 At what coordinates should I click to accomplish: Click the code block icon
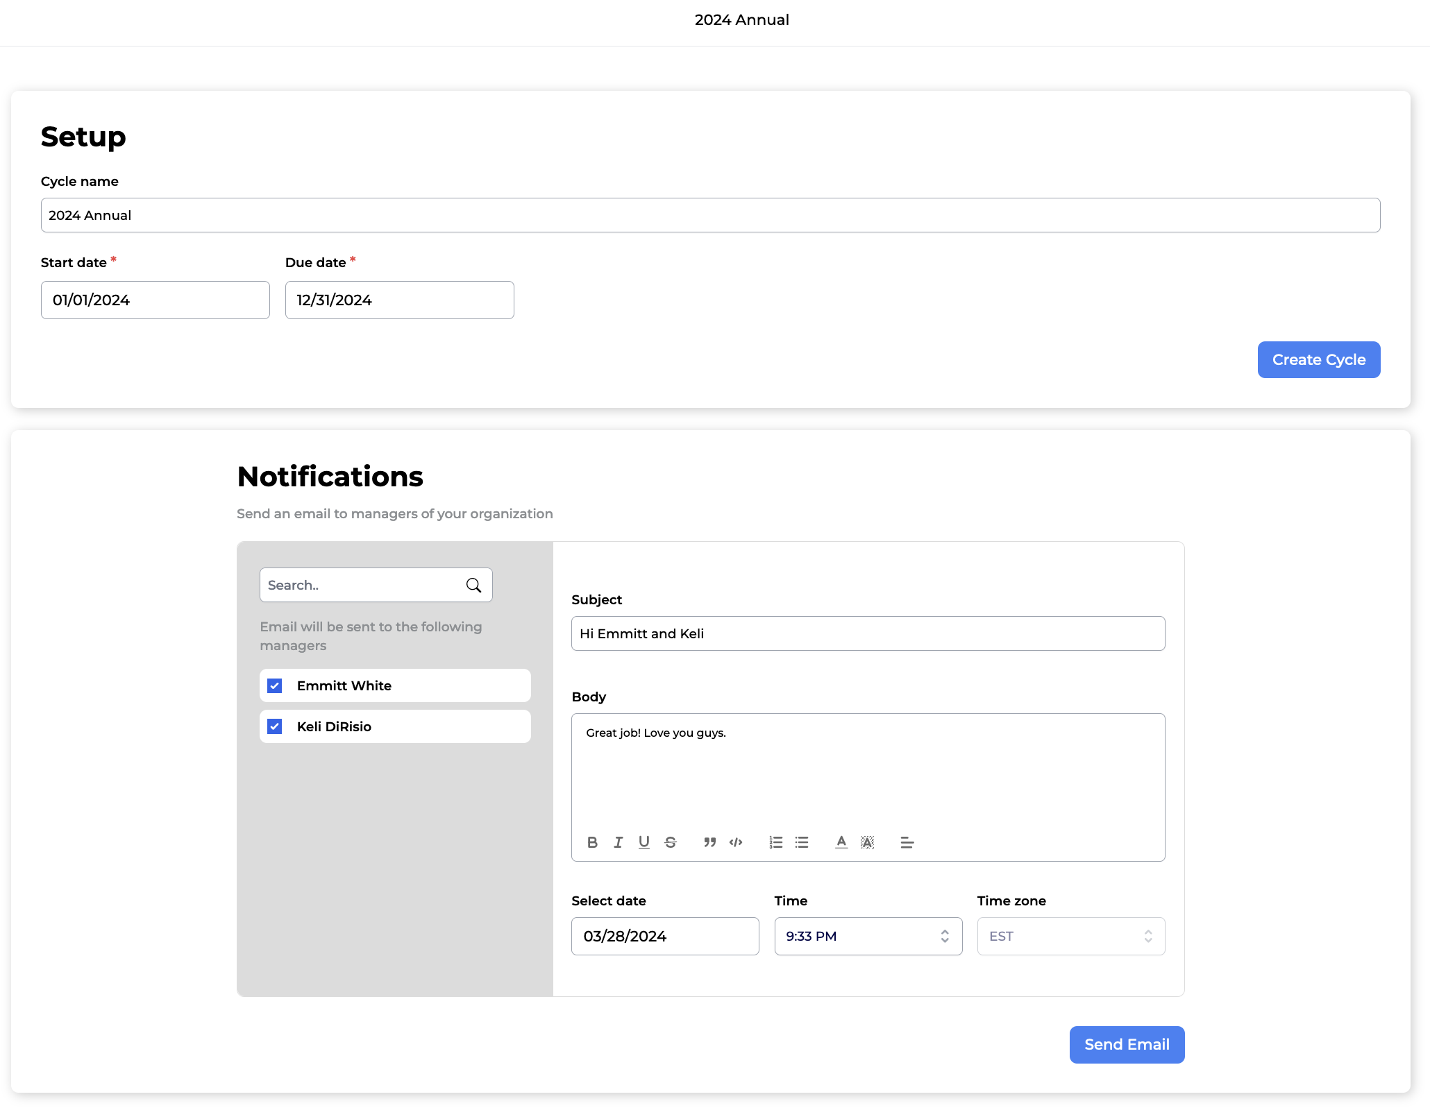click(736, 842)
